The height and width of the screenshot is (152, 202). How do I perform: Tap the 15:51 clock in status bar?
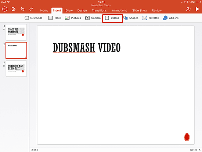pos(101,2)
